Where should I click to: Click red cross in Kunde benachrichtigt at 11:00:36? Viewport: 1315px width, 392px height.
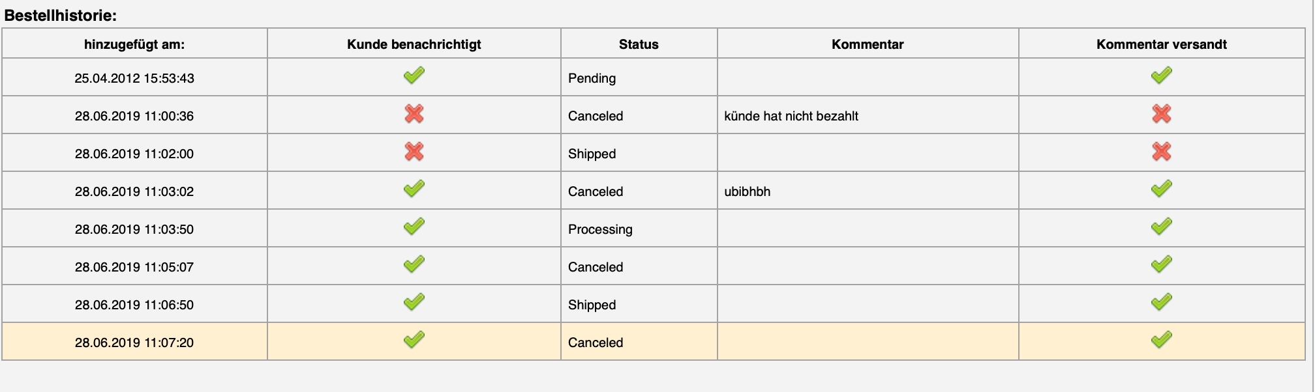coord(414,114)
